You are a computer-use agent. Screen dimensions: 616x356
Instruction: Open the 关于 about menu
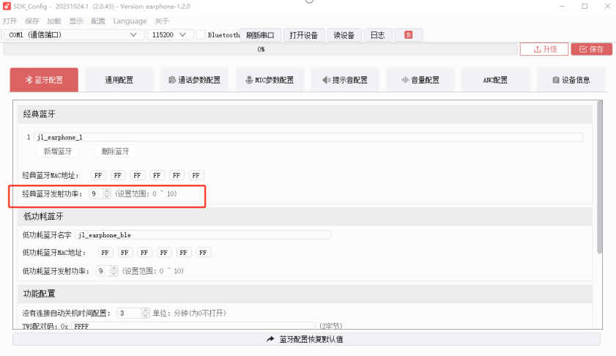coord(161,21)
